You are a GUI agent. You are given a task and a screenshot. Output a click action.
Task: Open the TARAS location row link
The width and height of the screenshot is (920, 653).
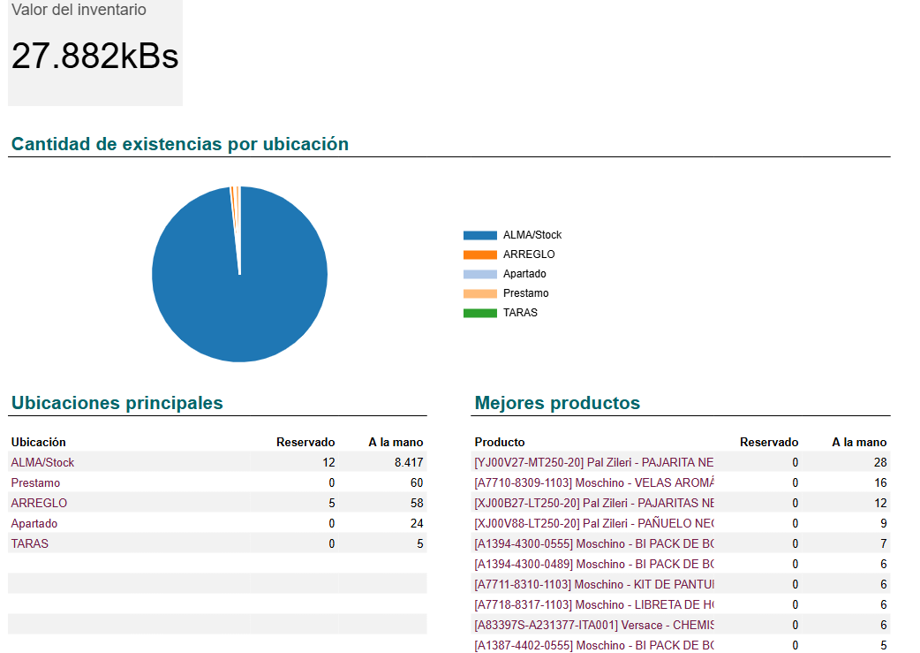point(29,543)
